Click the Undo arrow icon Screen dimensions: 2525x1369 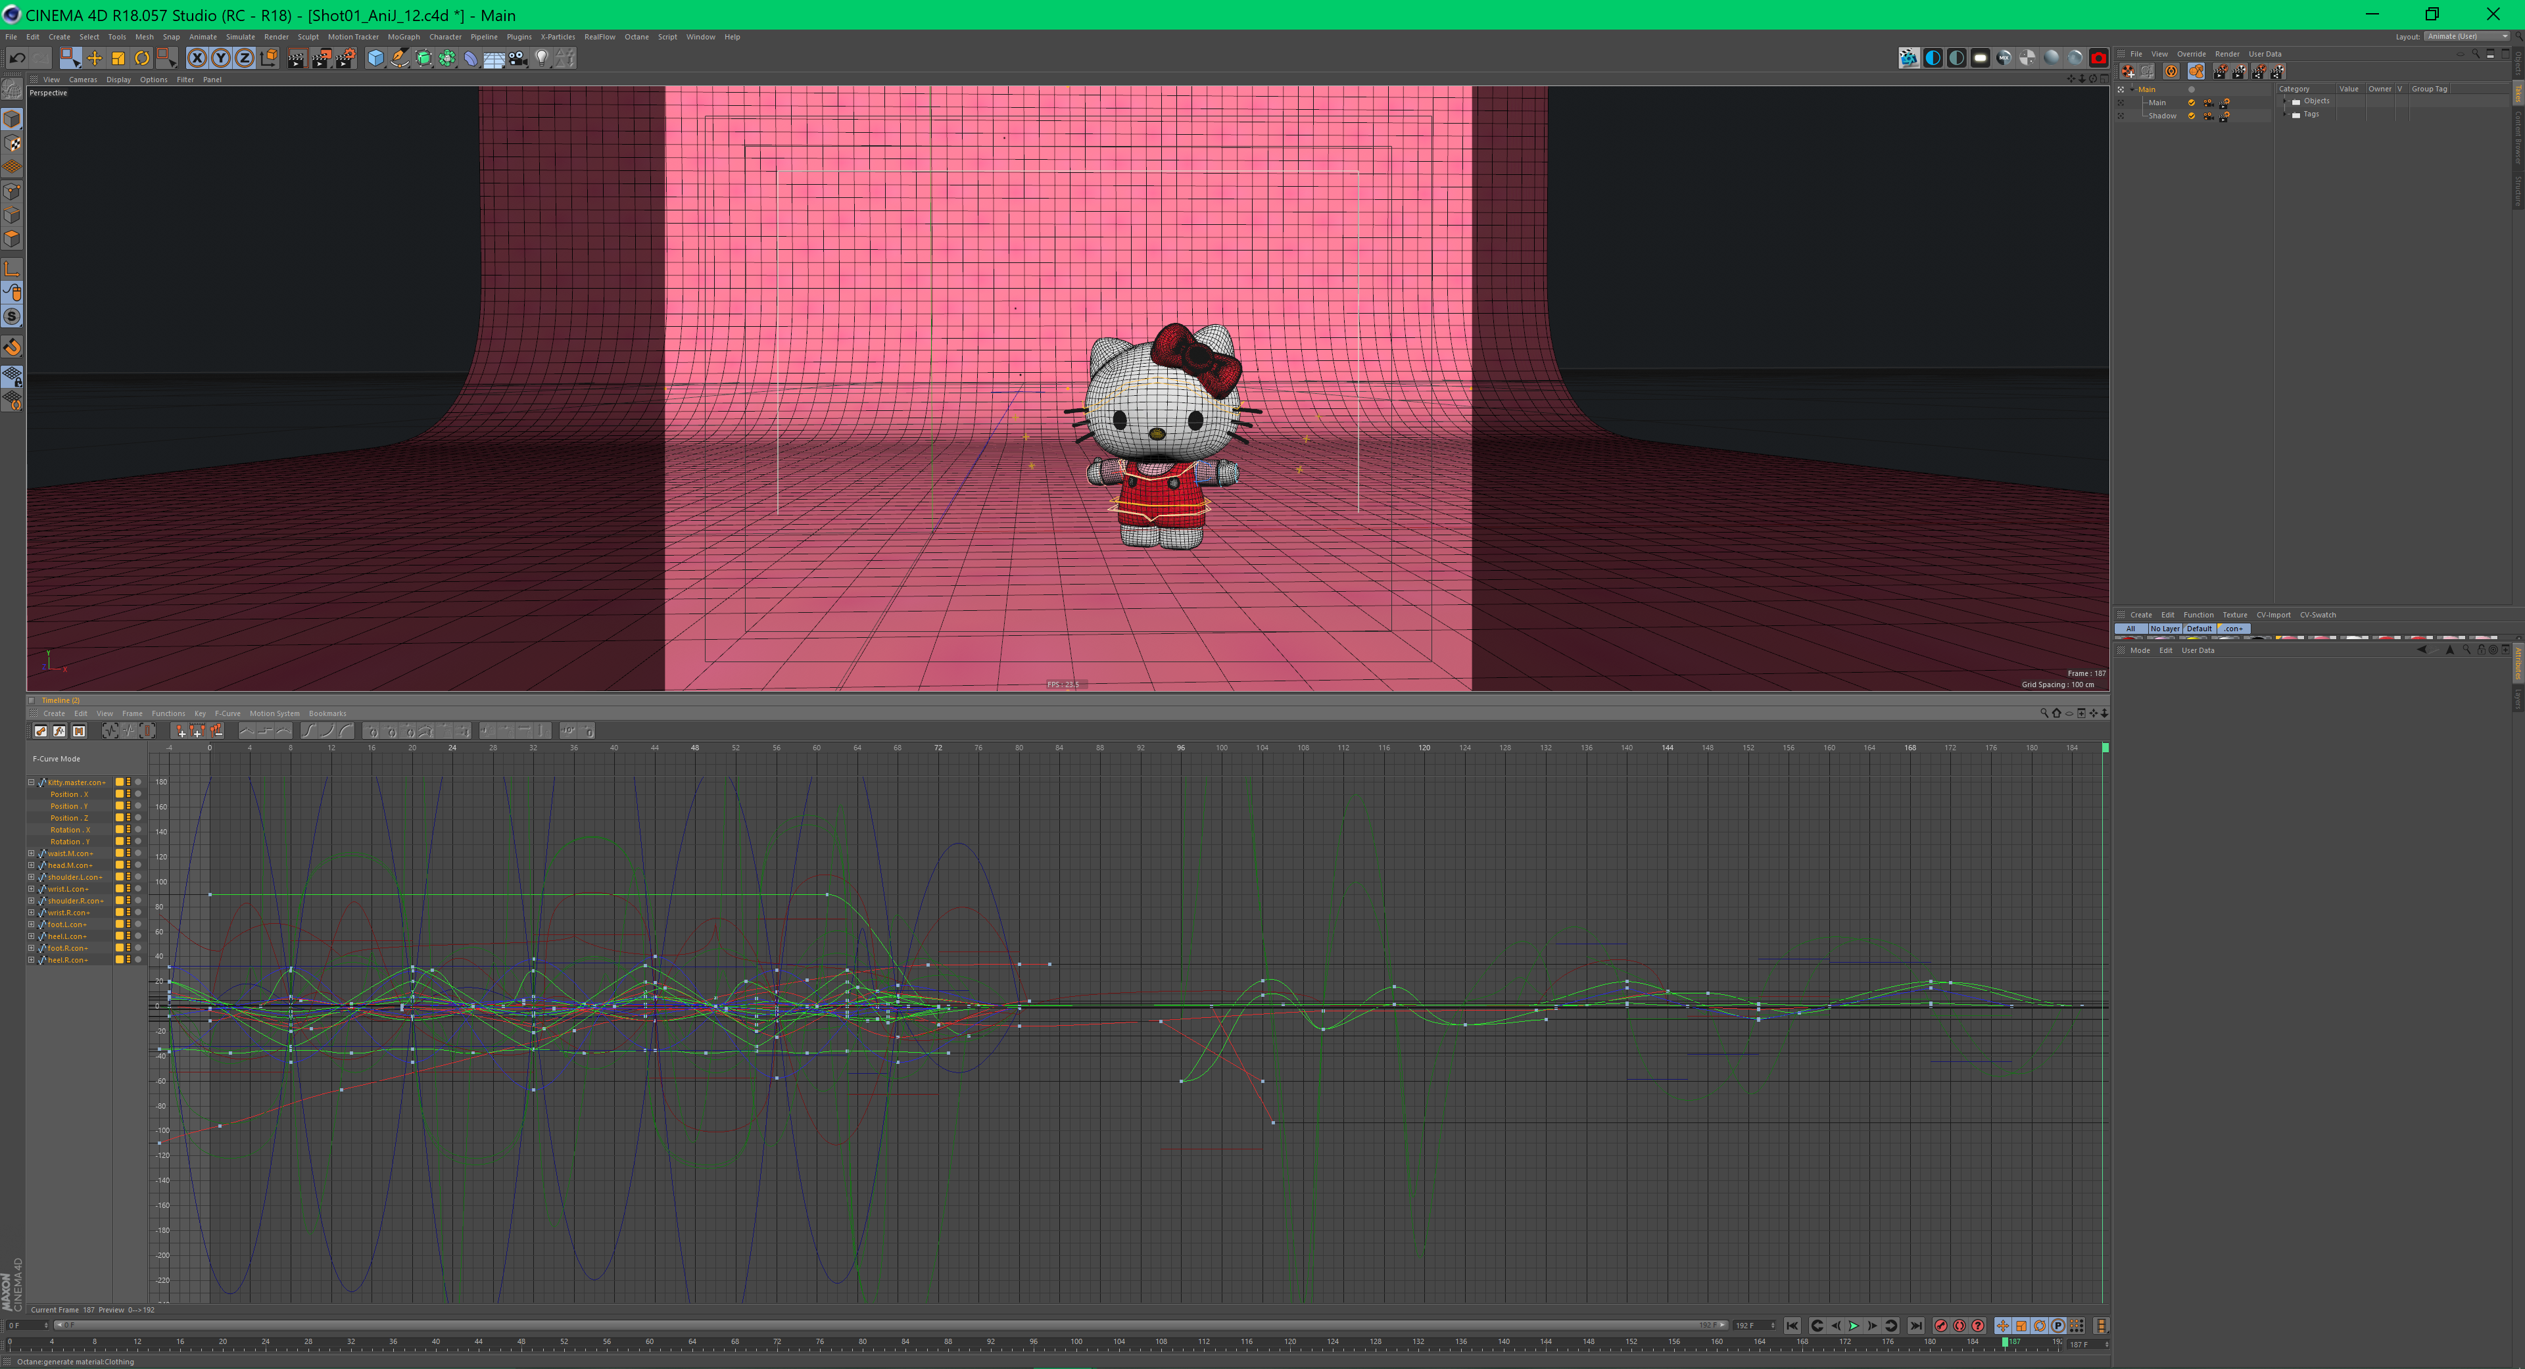click(18, 59)
